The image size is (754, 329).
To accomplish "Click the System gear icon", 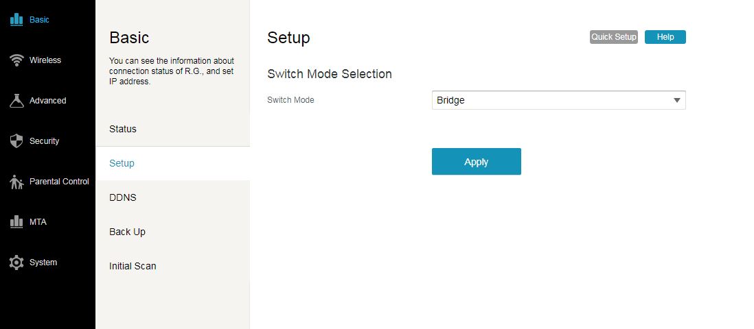I will (17, 263).
